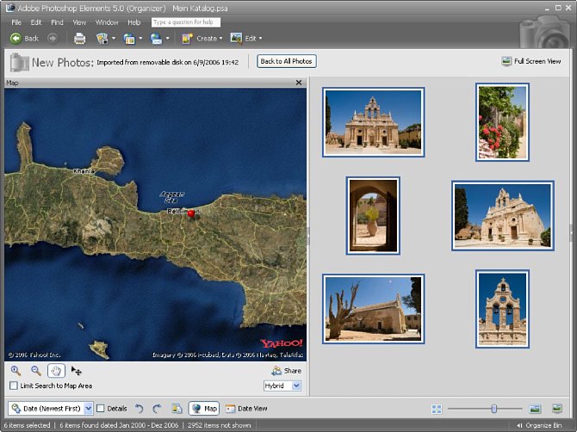Click the grayed Forward arrow icon
Screen dimensions: 577x432
pos(53,38)
